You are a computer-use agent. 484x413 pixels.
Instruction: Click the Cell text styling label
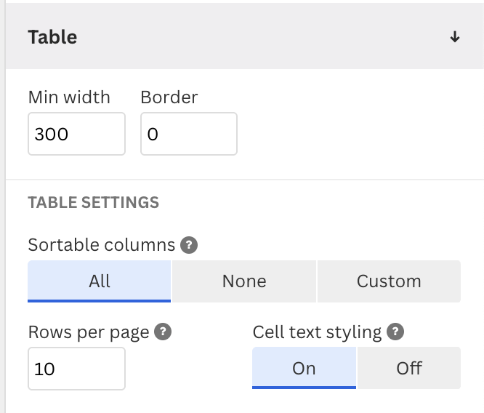[x=317, y=332]
